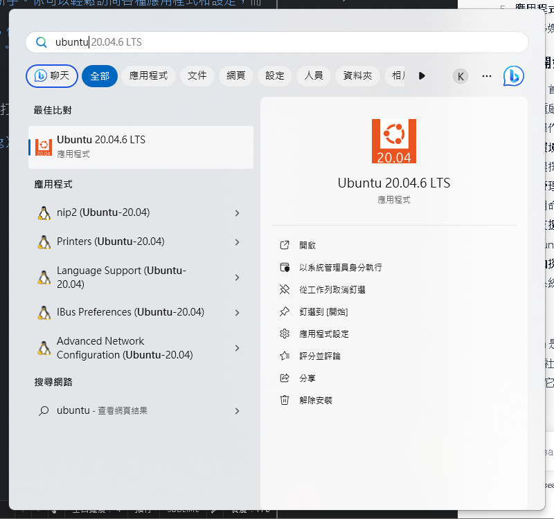Open Ubuntu 20.04.6 LTS best match result
This screenshot has height=519, width=554.
click(141, 147)
